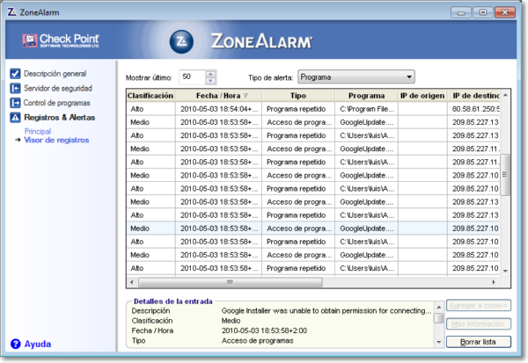The width and height of the screenshot is (528, 363).
Task: Click the 2010-05-03 18:53:58+2:00 detail value
Action: tap(264, 330)
